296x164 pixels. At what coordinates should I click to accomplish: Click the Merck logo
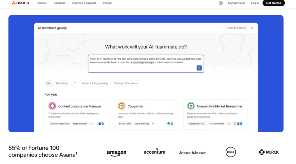(269, 152)
